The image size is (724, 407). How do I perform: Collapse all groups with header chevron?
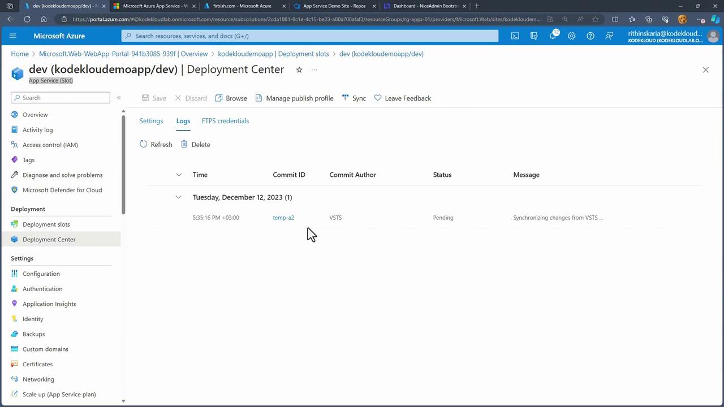click(x=179, y=175)
